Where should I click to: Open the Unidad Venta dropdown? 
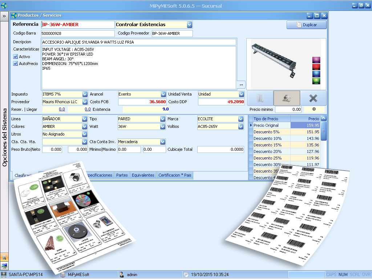coord(242,94)
